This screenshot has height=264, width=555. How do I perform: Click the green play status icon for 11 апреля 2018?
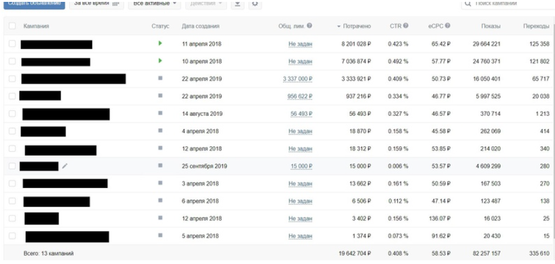click(160, 44)
